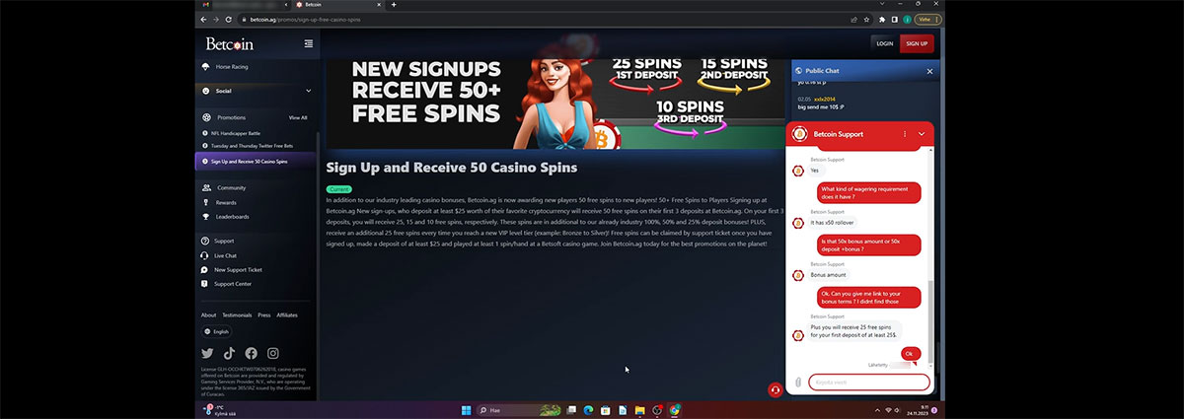This screenshot has height=419, width=1184.
Task: Open Support Center
Action: click(x=233, y=284)
